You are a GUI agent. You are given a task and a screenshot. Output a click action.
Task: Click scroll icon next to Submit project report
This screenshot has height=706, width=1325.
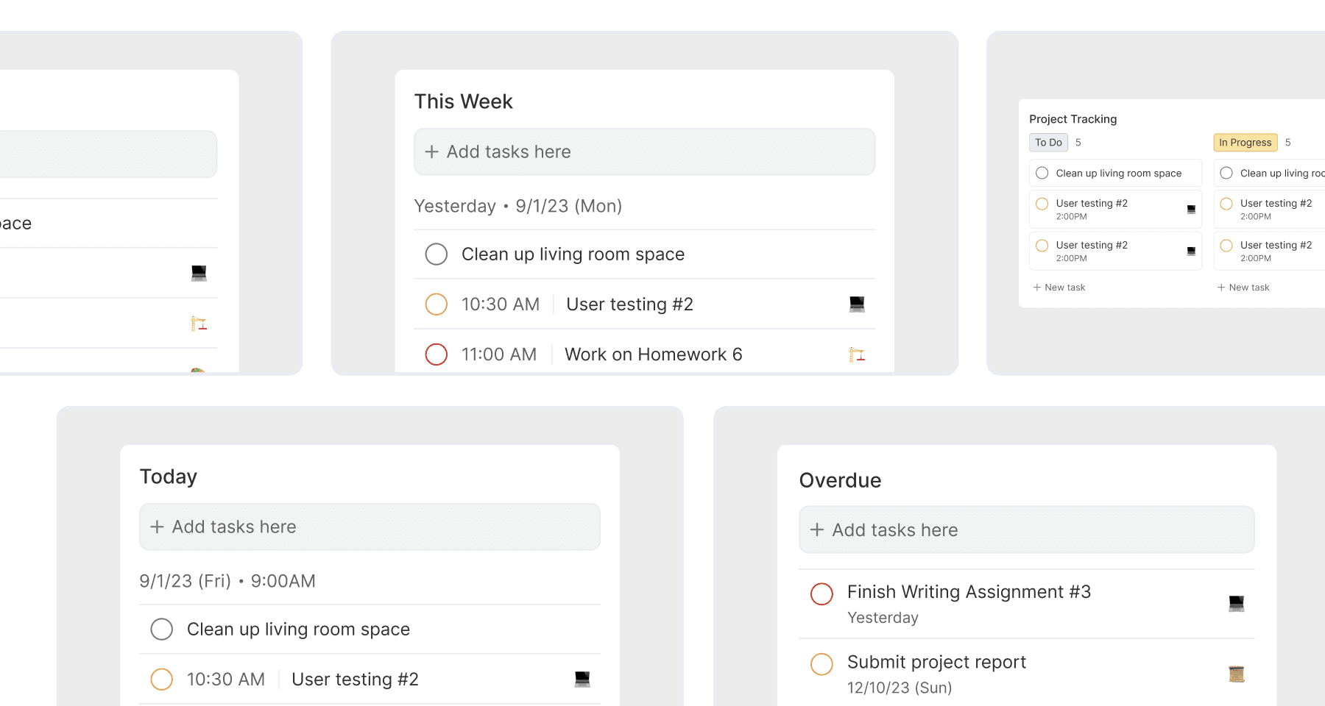tap(1237, 674)
